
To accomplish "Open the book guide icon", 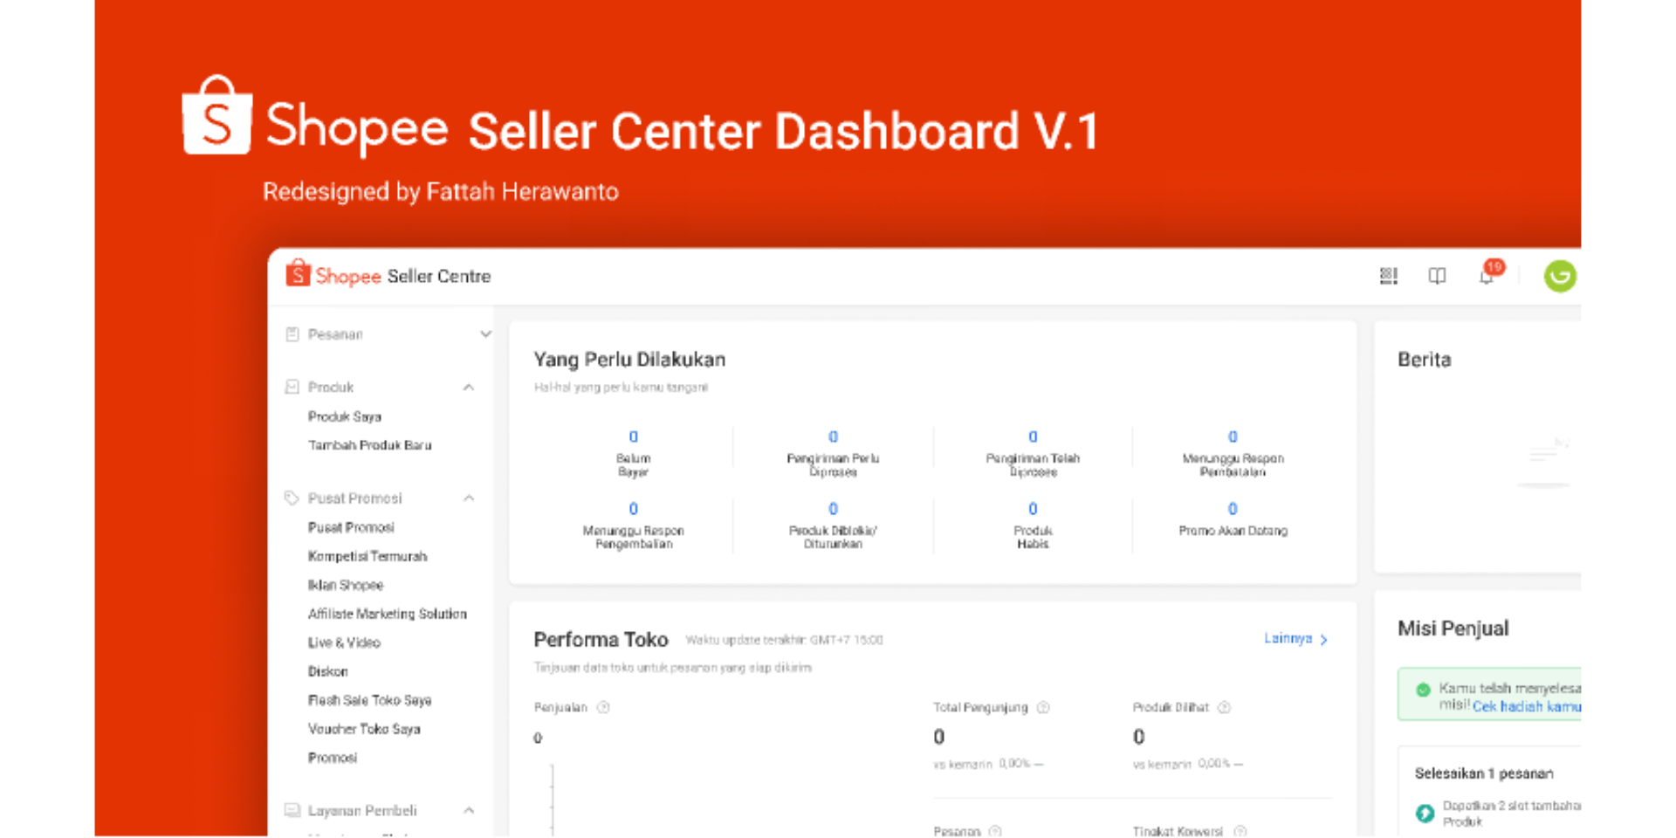I will click(x=1437, y=276).
